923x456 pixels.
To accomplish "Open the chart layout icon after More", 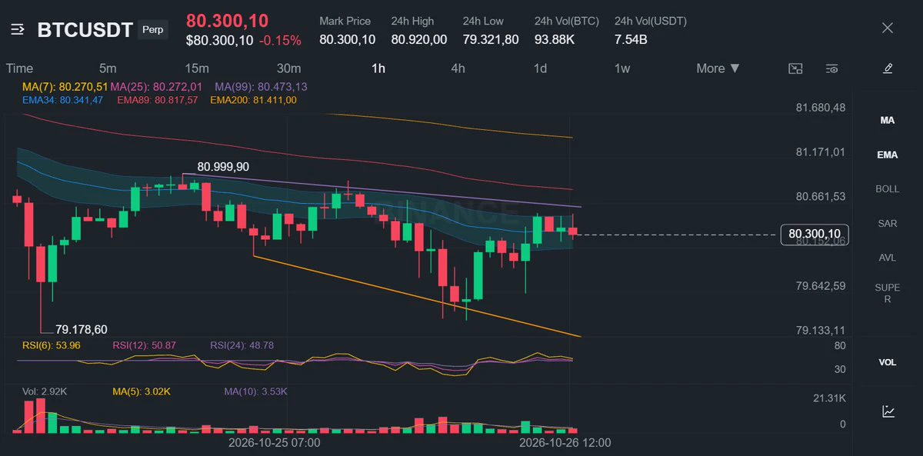I will point(795,68).
